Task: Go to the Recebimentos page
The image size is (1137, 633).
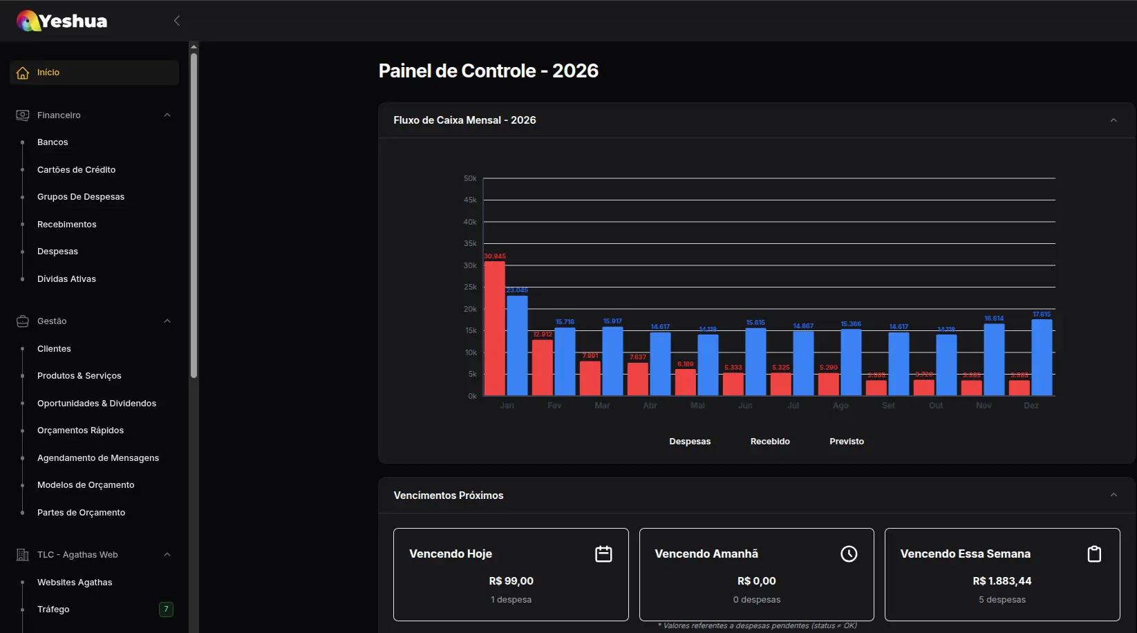Action: [66, 225]
